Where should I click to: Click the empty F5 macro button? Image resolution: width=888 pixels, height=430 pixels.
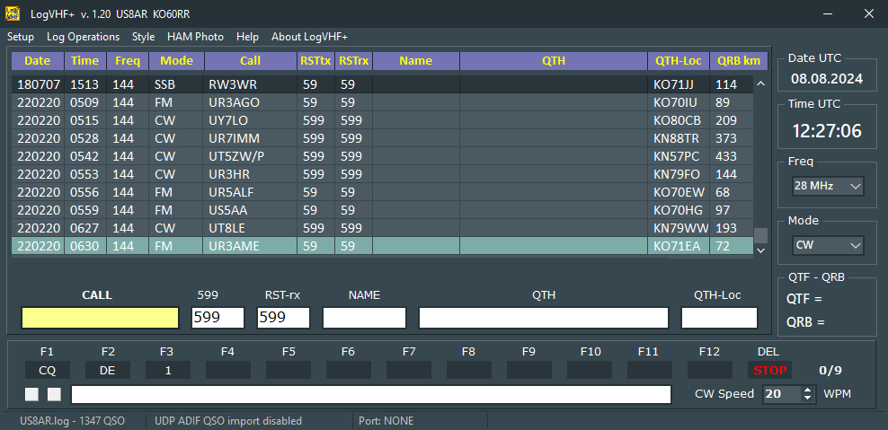(x=289, y=370)
